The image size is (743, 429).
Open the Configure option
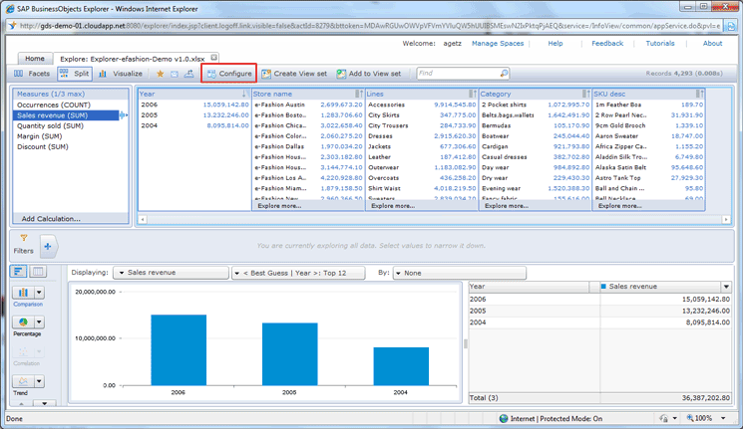pyautogui.click(x=228, y=74)
